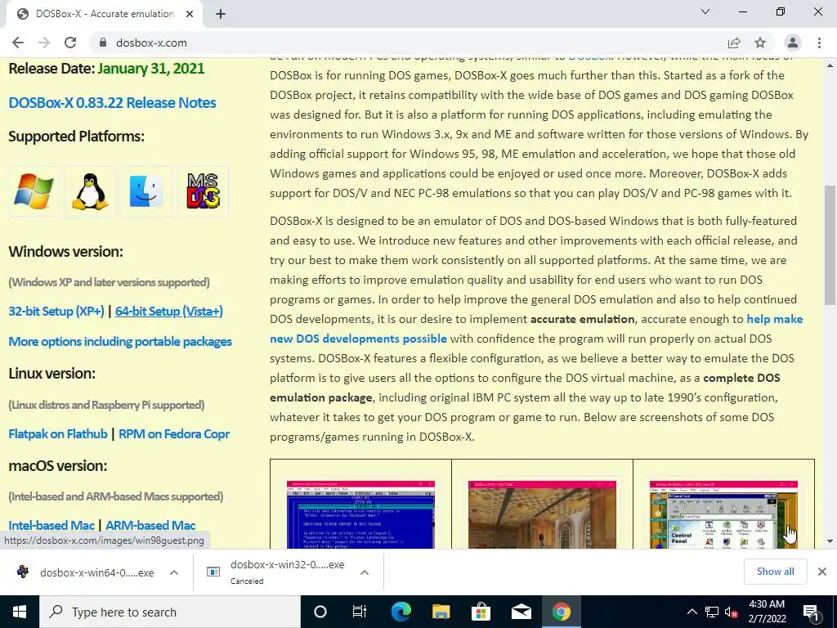The width and height of the screenshot is (837, 628).
Task: Open Mail app from taskbar
Action: click(521, 612)
